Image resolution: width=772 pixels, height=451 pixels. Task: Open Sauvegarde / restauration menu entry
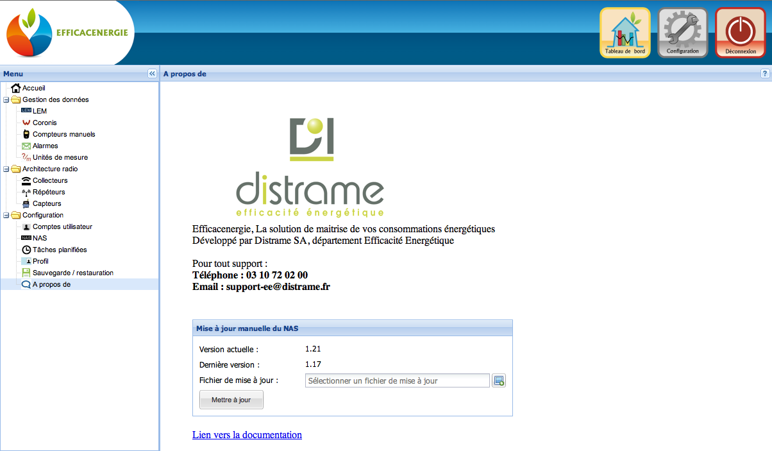[x=73, y=273]
